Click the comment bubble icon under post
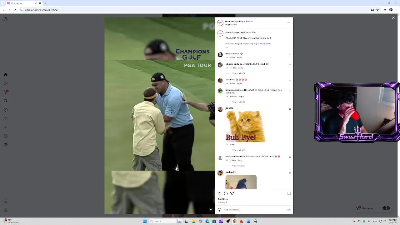400x225 pixels. 226,193
